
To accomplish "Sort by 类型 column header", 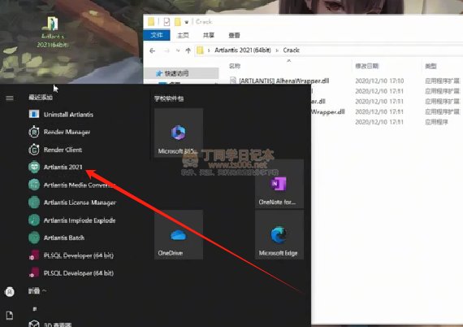I will coord(431,66).
